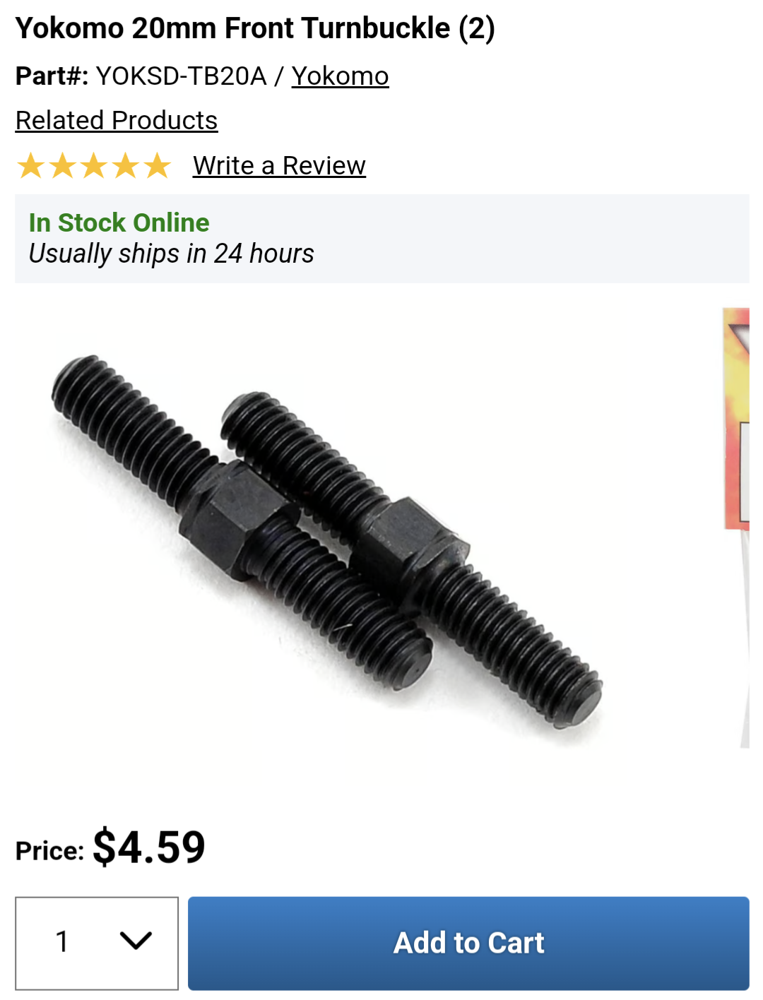Open the Yokomo brand link
This screenshot has height=1000, width=763.
click(x=340, y=76)
